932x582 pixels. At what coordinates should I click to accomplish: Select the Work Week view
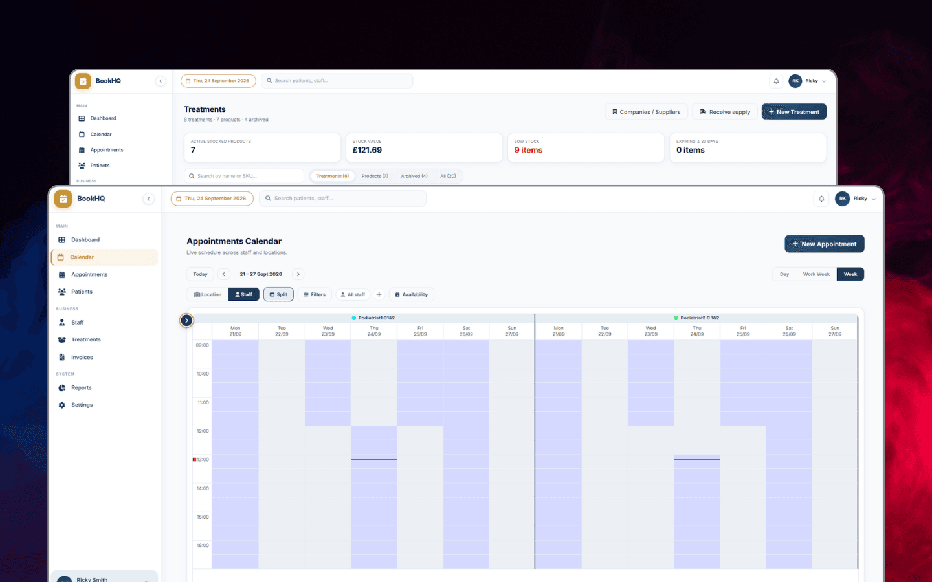(816, 274)
